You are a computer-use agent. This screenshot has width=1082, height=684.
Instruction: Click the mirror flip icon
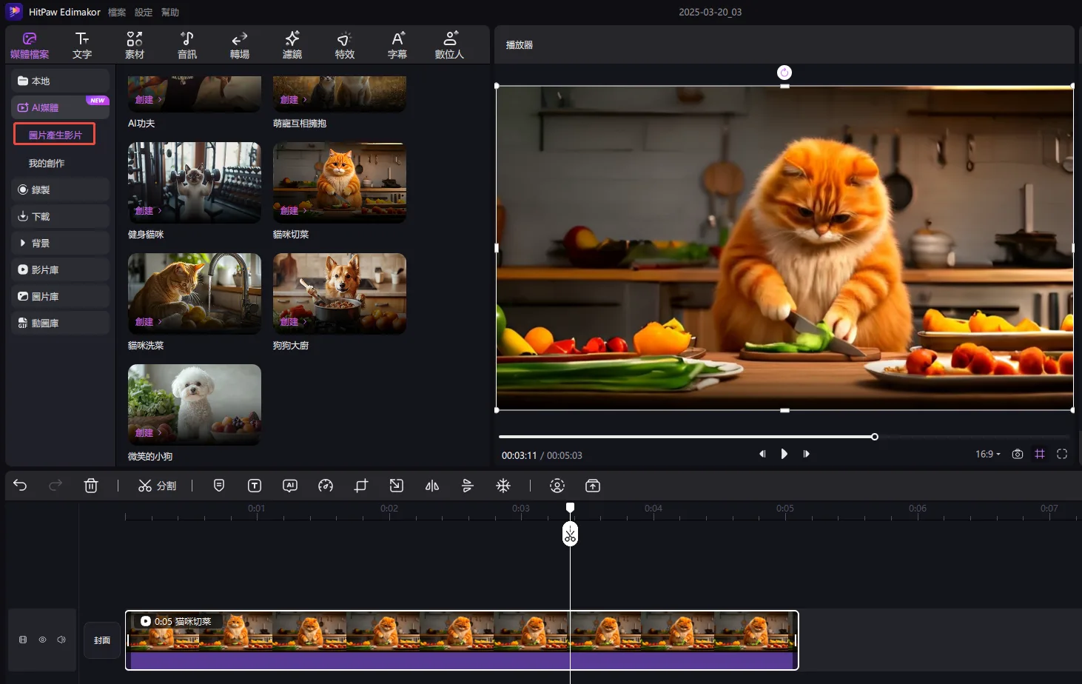432,486
